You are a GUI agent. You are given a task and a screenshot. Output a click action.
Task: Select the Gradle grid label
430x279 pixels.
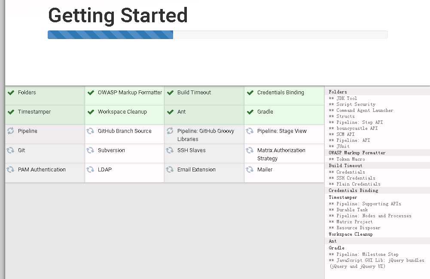(x=265, y=111)
